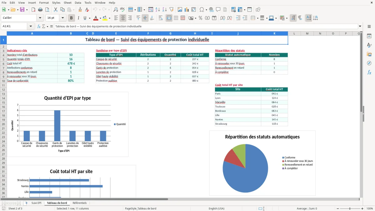This screenshot has width=375, height=211.
Task: Toggle AutoFilter funnel
Action: tap(171, 10)
